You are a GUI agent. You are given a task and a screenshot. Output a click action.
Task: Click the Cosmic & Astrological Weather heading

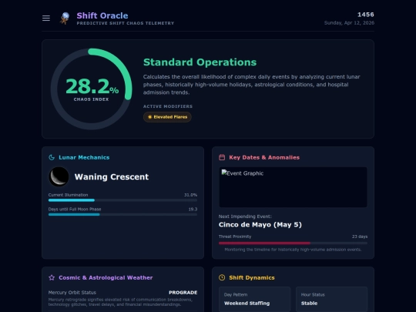point(106,277)
